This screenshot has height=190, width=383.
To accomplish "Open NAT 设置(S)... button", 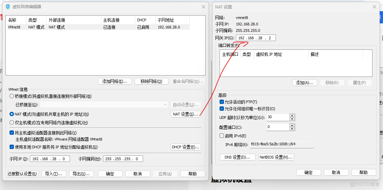I will point(186,114).
